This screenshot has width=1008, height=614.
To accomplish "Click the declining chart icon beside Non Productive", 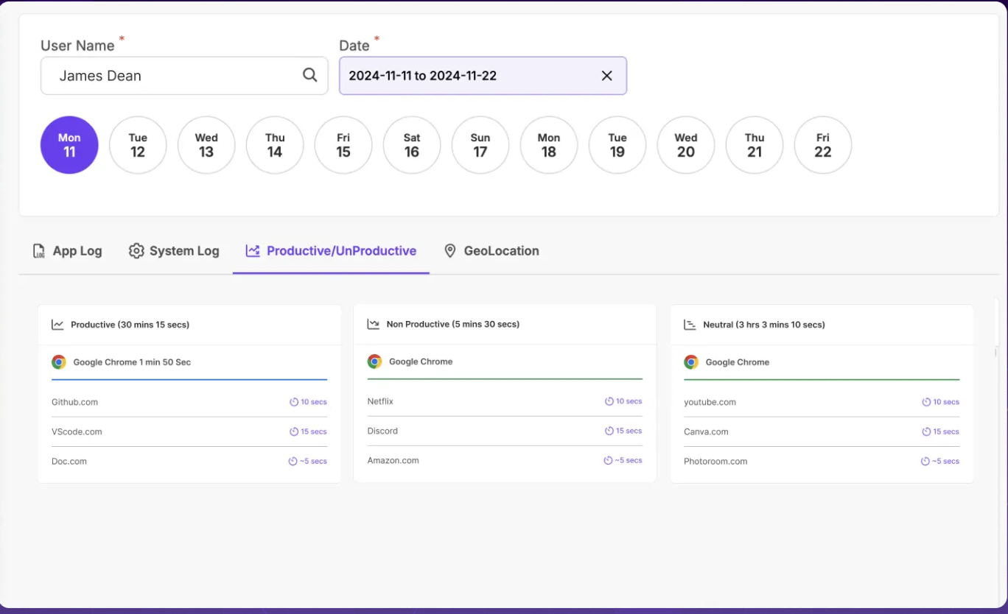I will coord(374,324).
